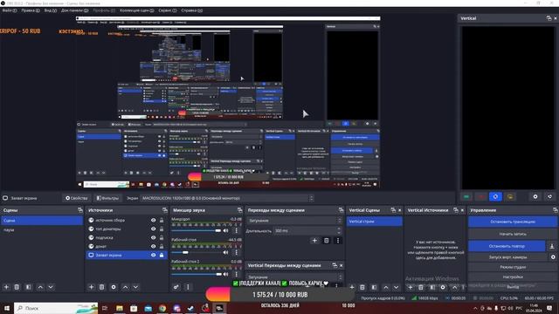Viewport: 559px width, 314px height.
Task: Toggle visibility of источник сбора source
Action: point(154,221)
